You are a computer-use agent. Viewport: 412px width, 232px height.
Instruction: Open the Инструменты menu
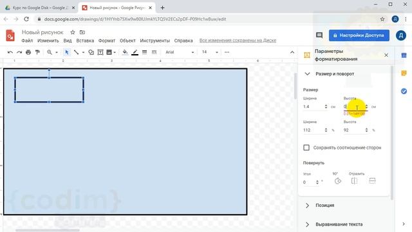pyautogui.click(x=154, y=41)
